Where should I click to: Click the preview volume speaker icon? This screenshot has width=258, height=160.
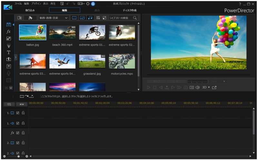[197, 87]
